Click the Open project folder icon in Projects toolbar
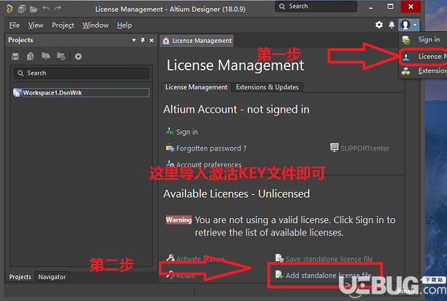Viewport: 447px width, 301px height. (x=46, y=56)
